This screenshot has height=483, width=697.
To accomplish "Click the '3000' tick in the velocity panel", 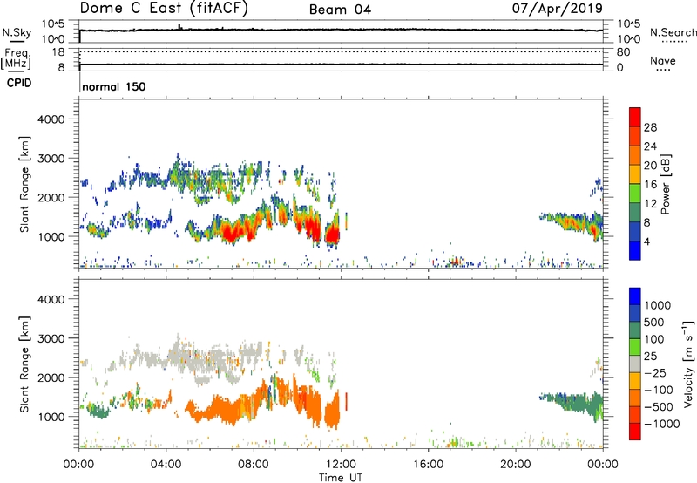I will tap(51, 338).
